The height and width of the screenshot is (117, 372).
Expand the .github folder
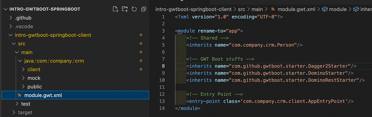[x=11, y=18]
